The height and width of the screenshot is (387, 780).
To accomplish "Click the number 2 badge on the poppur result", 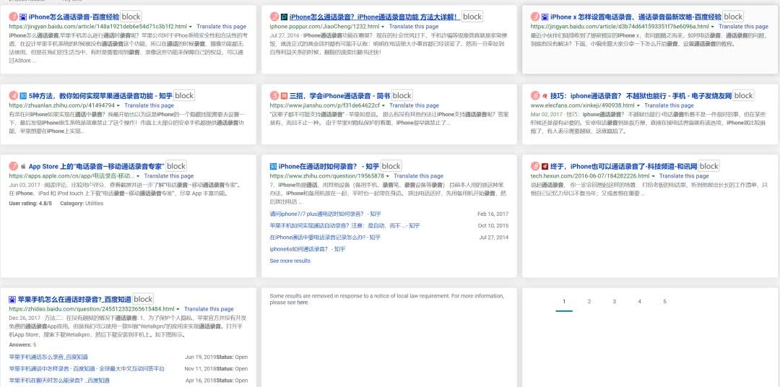I will coord(274,17).
